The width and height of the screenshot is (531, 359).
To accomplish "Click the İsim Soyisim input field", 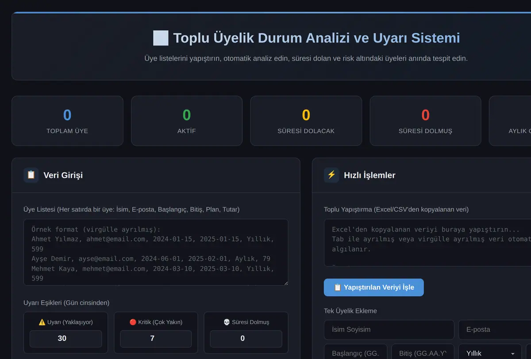I will [x=389, y=330].
